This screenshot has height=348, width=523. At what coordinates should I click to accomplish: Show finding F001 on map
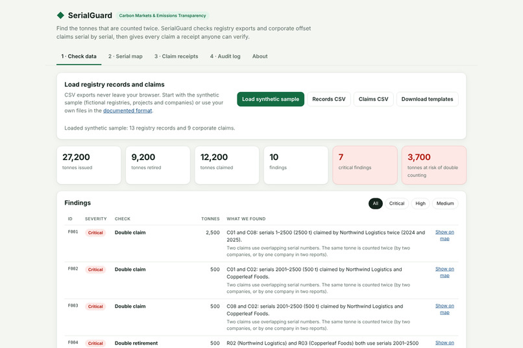click(444, 235)
